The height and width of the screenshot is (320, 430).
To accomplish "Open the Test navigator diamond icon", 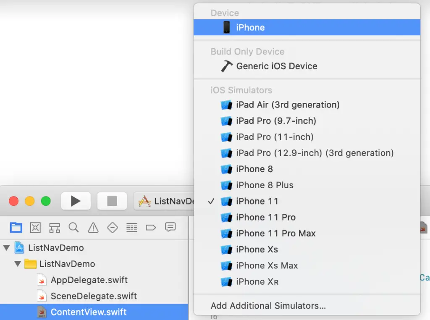I will click(113, 228).
